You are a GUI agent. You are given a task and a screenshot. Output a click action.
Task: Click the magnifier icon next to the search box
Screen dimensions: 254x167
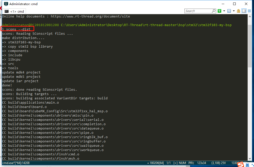(x=214, y=11)
